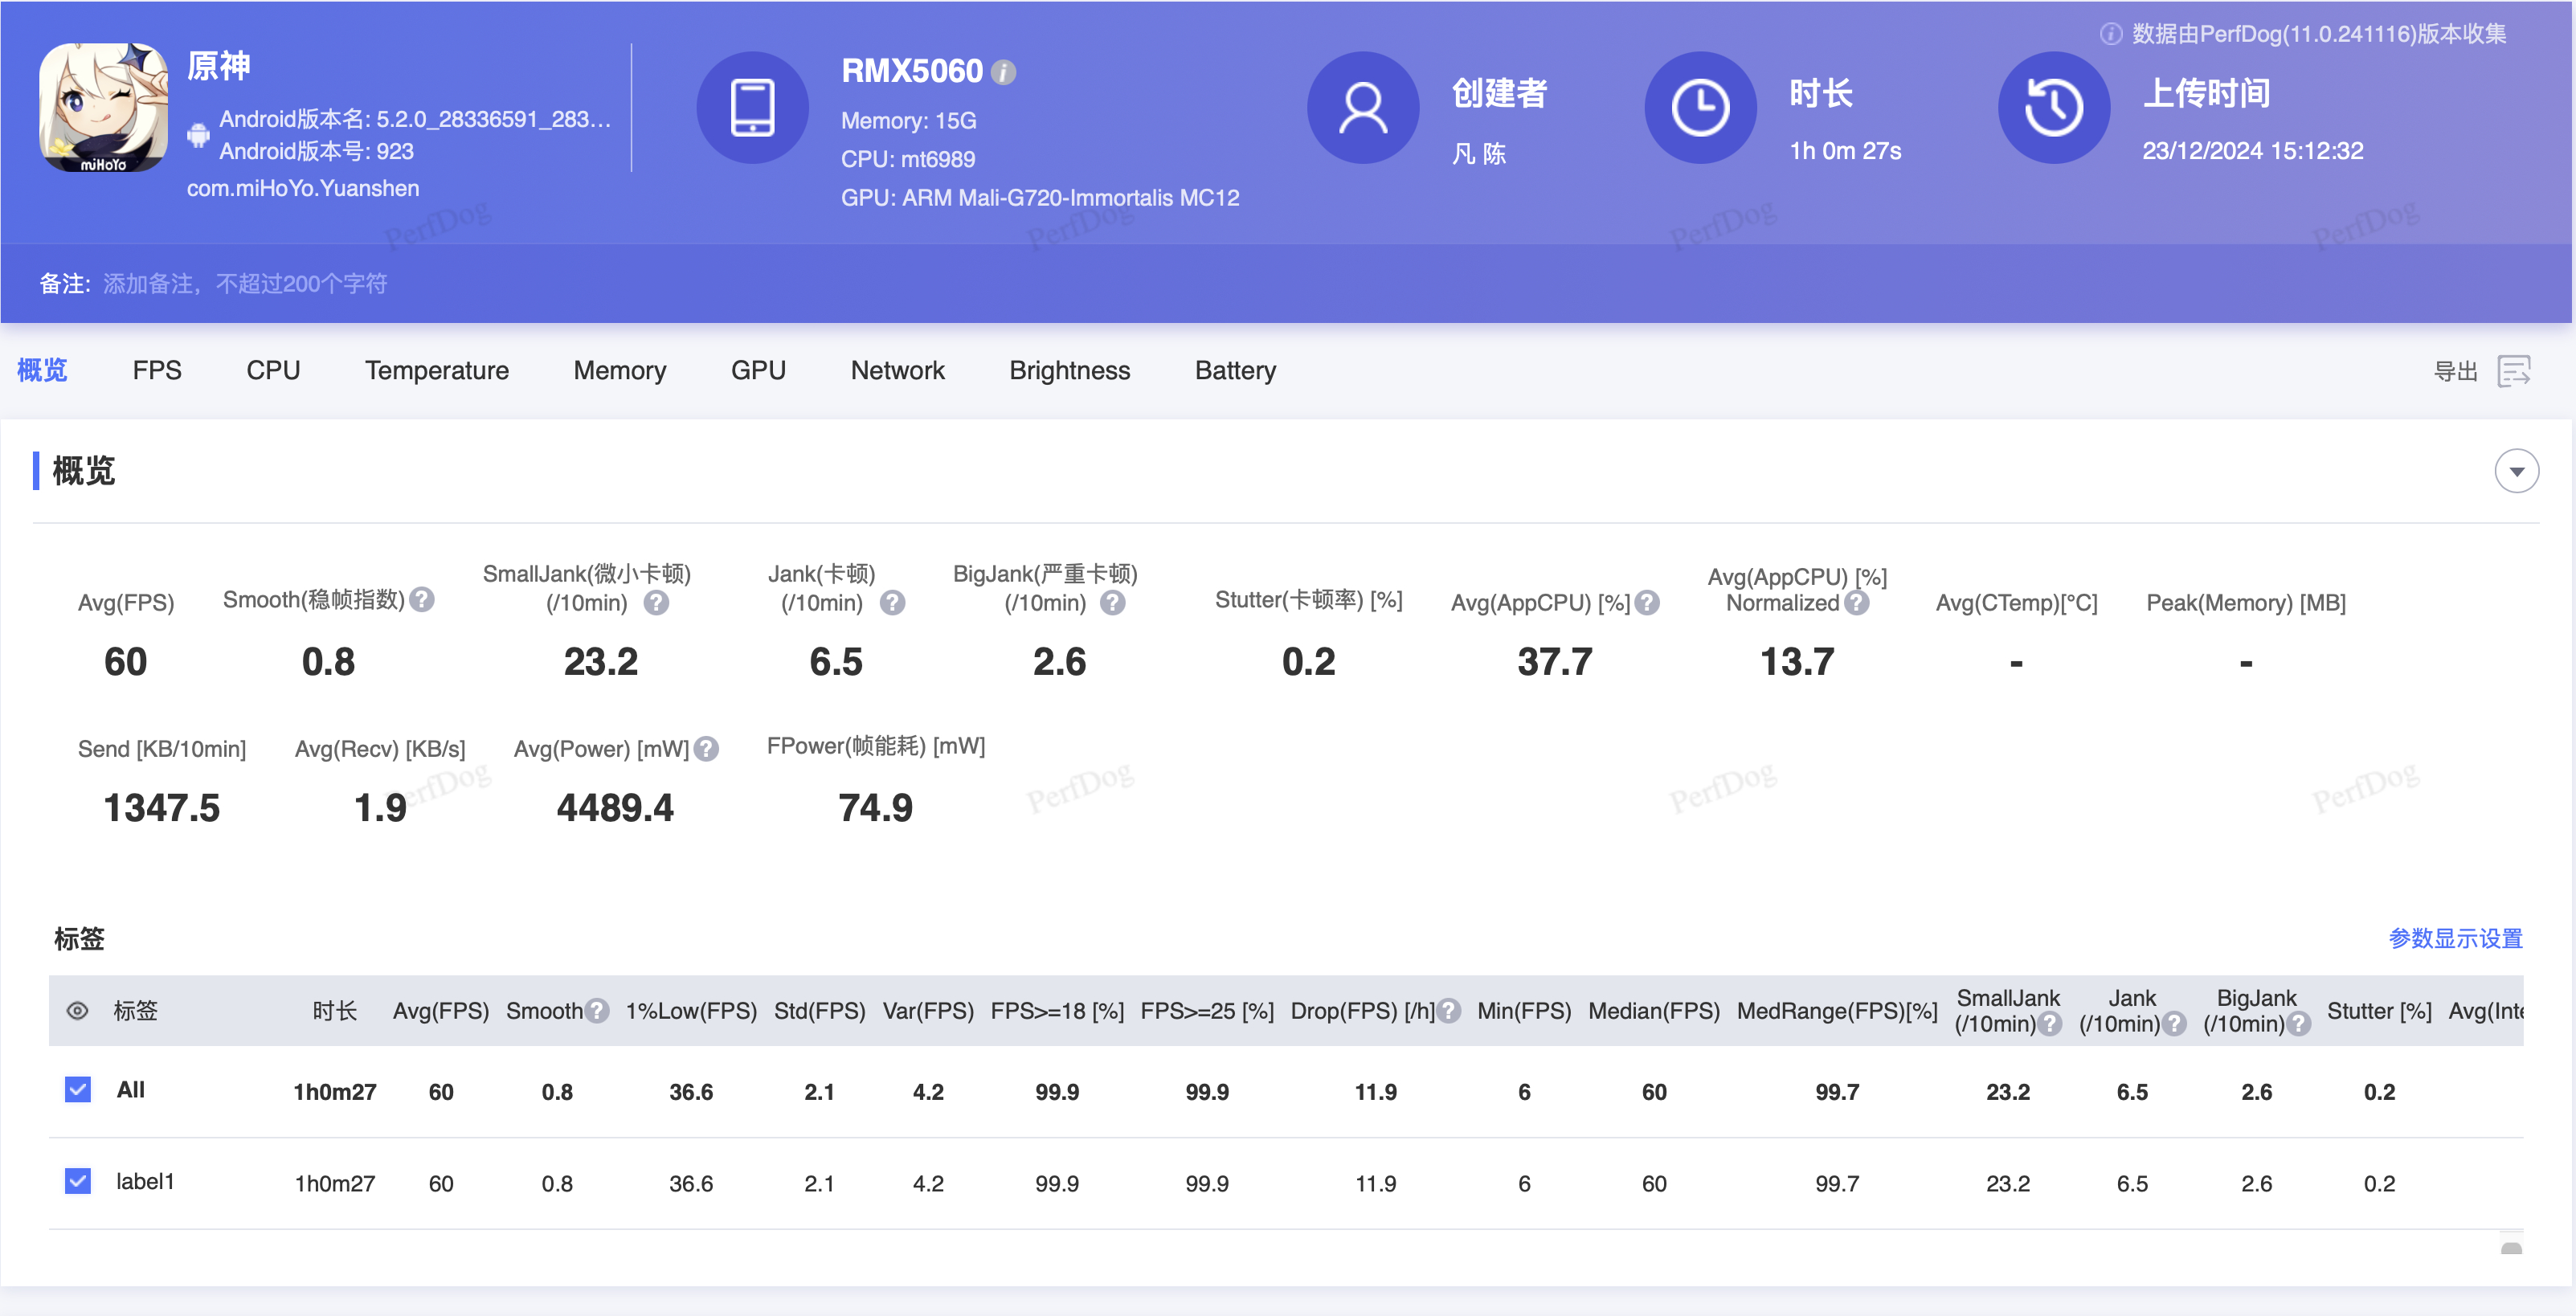Click the Avg(FPS) column header
Image resolution: width=2576 pixels, height=1316 pixels.
[441, 1011]
